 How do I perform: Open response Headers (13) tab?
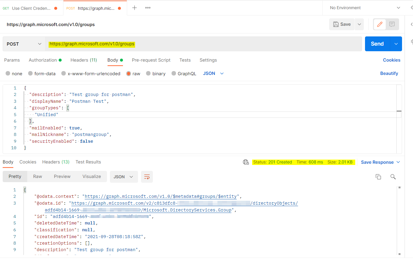[56, 162]
